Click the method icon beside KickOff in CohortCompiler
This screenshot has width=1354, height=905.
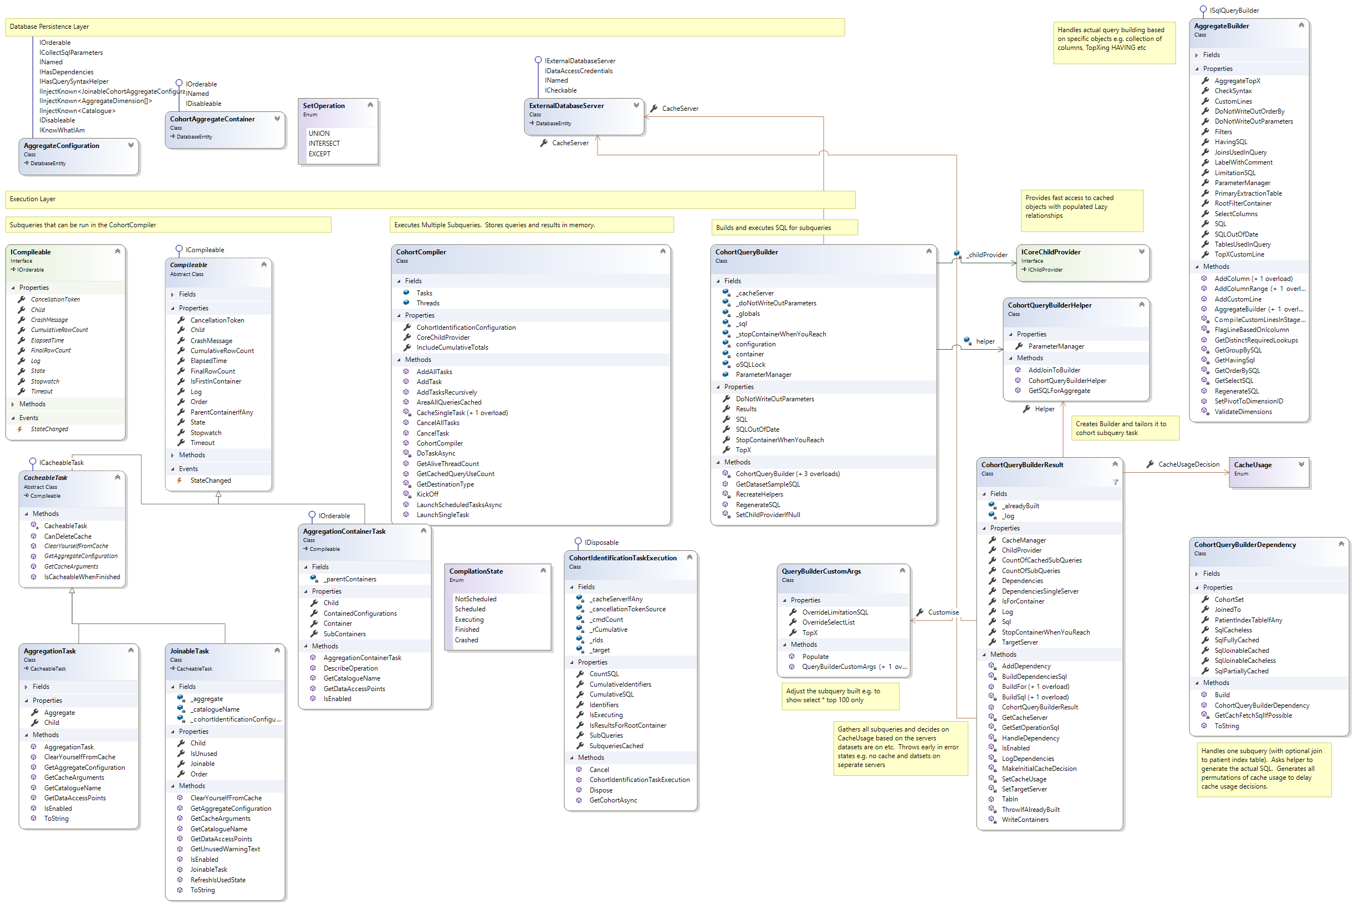pyautogui.click(x=406, y=494)
